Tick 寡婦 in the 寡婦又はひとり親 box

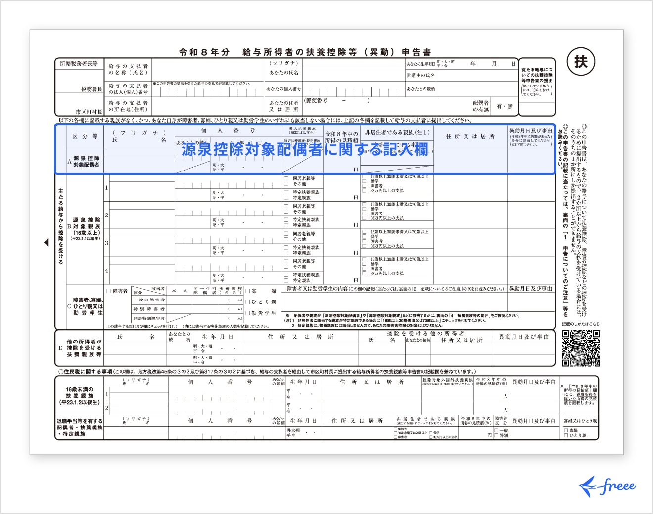point(566,430)
